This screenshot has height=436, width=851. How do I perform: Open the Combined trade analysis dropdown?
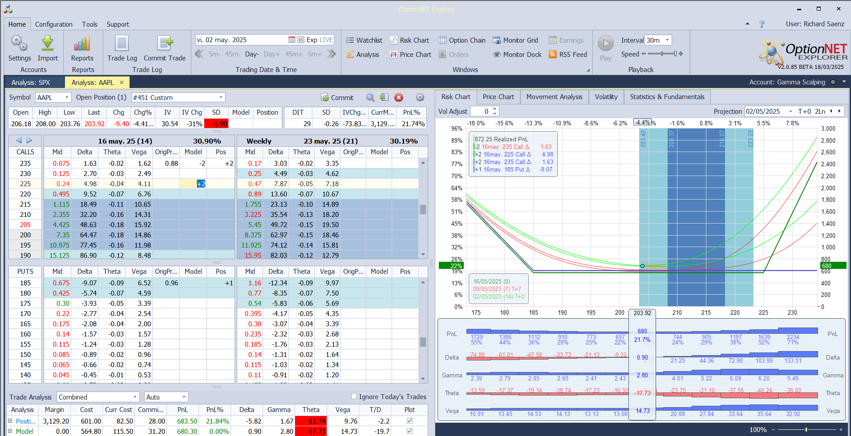click(135, 397)
